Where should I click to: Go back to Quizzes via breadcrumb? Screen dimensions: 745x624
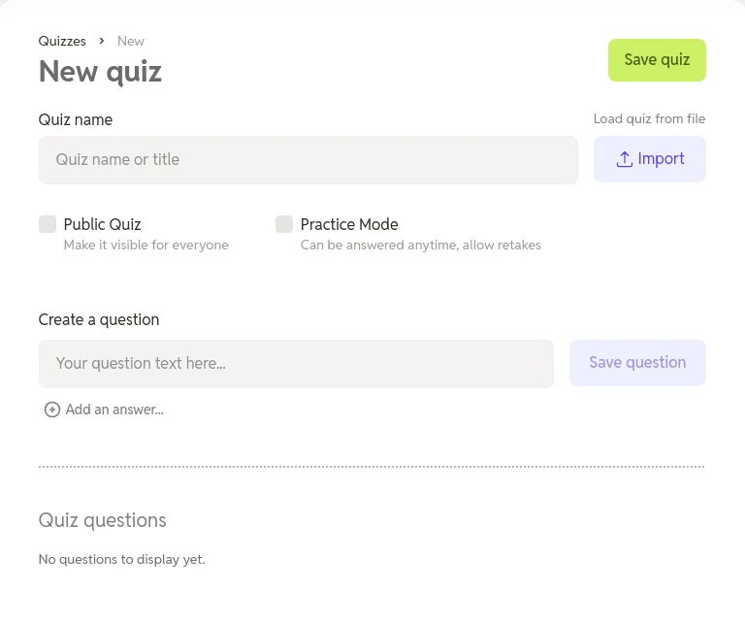point(62,42)
